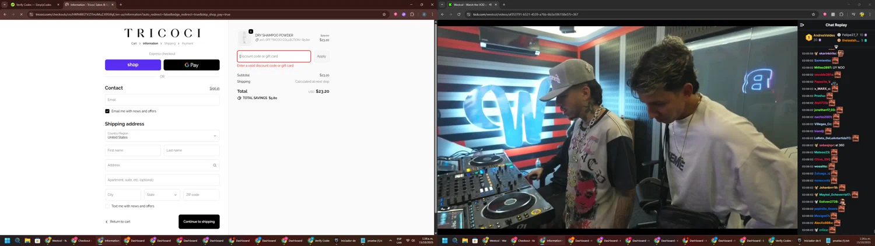Click the discount code or gift card field
Viewport: 875px width, 246px height.
274,57
